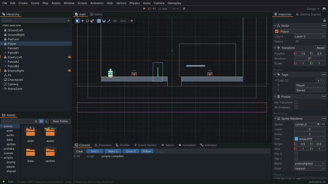Select the ruler measure tool
The image size is (328, 184).
(x=109, y=21)
